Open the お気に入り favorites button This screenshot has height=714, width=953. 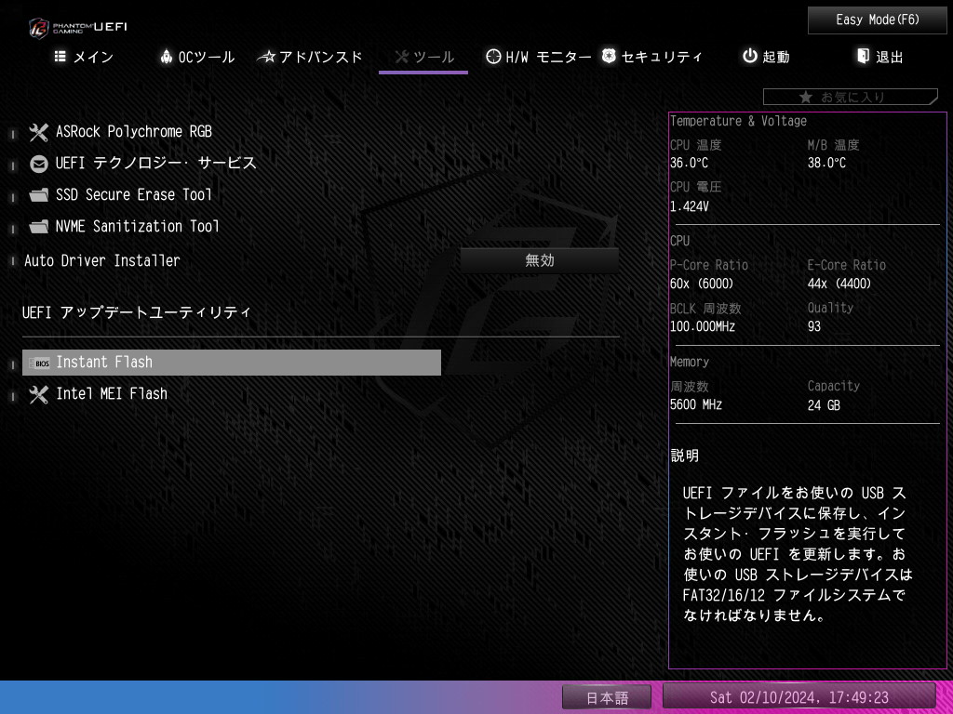[851, 97]
